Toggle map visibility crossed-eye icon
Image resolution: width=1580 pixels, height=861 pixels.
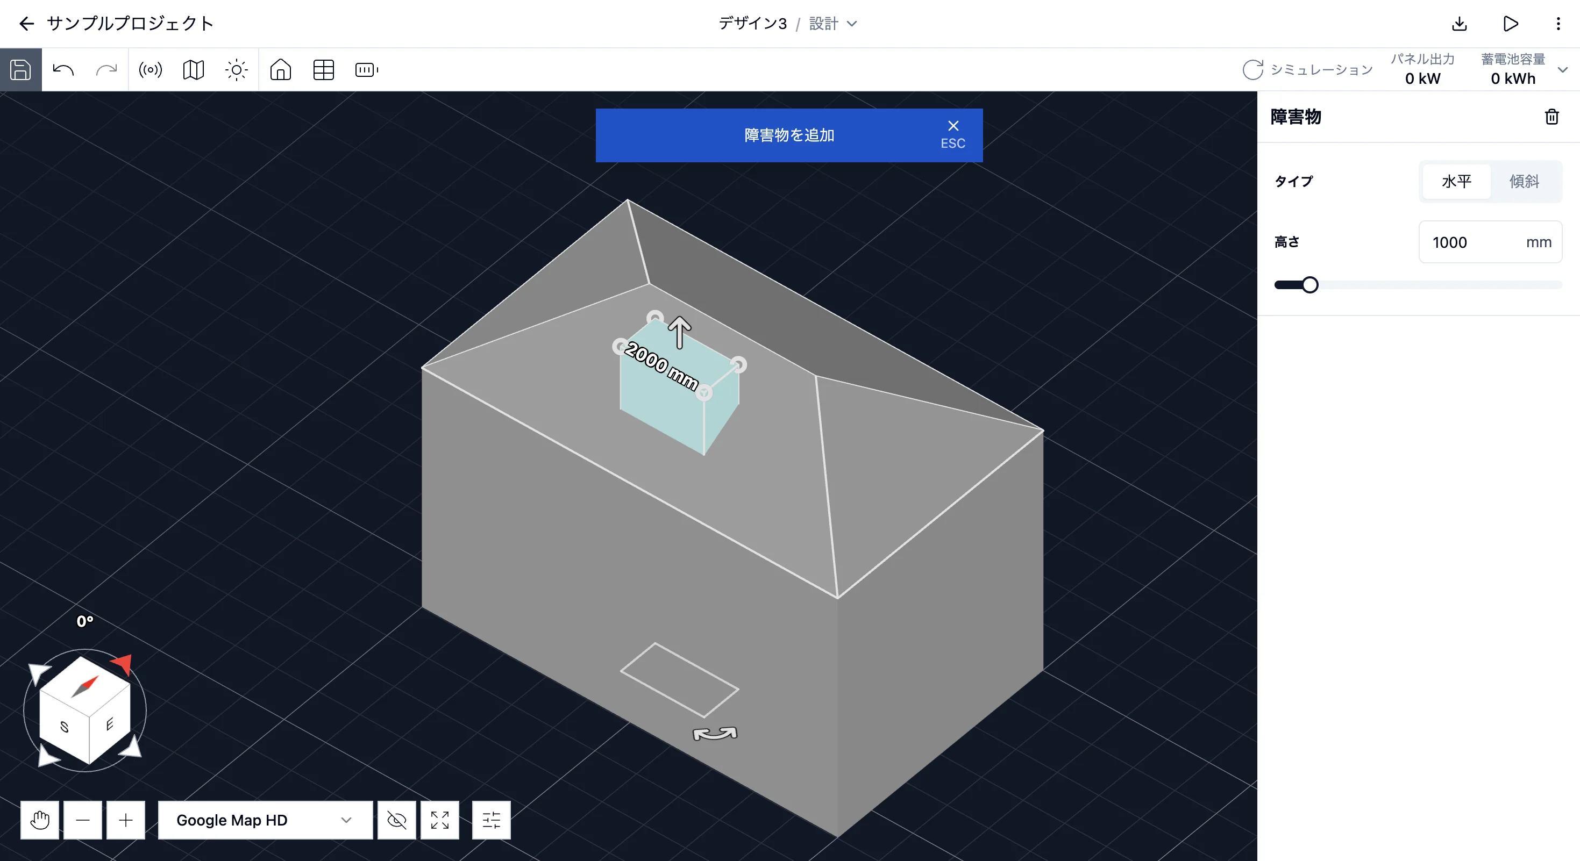pyautogui.click(x=397, y=819)
